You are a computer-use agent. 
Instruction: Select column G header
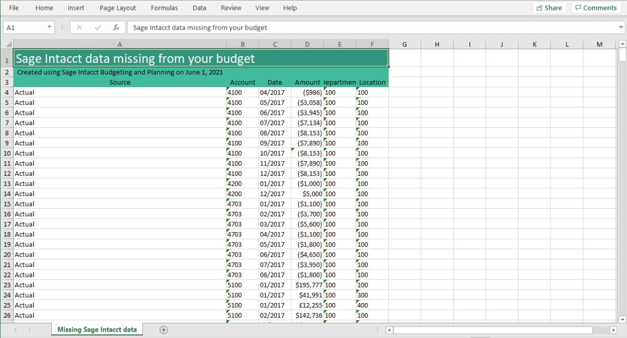pyautogui.click(x=404, y=44)
